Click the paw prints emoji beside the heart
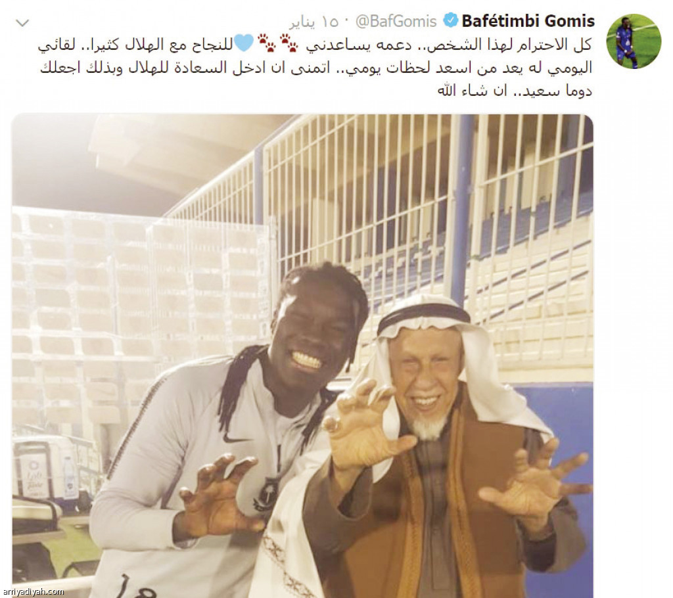Screen dimensions: 673x598 (x=267, y=43)
